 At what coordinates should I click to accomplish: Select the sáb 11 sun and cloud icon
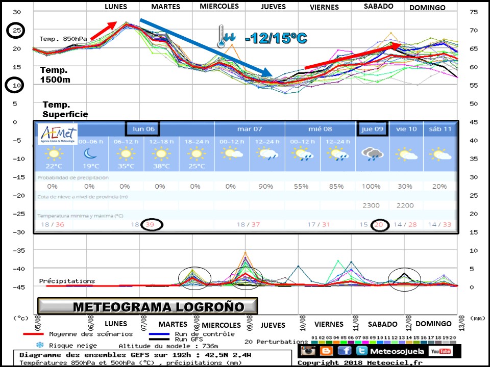[440, 154]
